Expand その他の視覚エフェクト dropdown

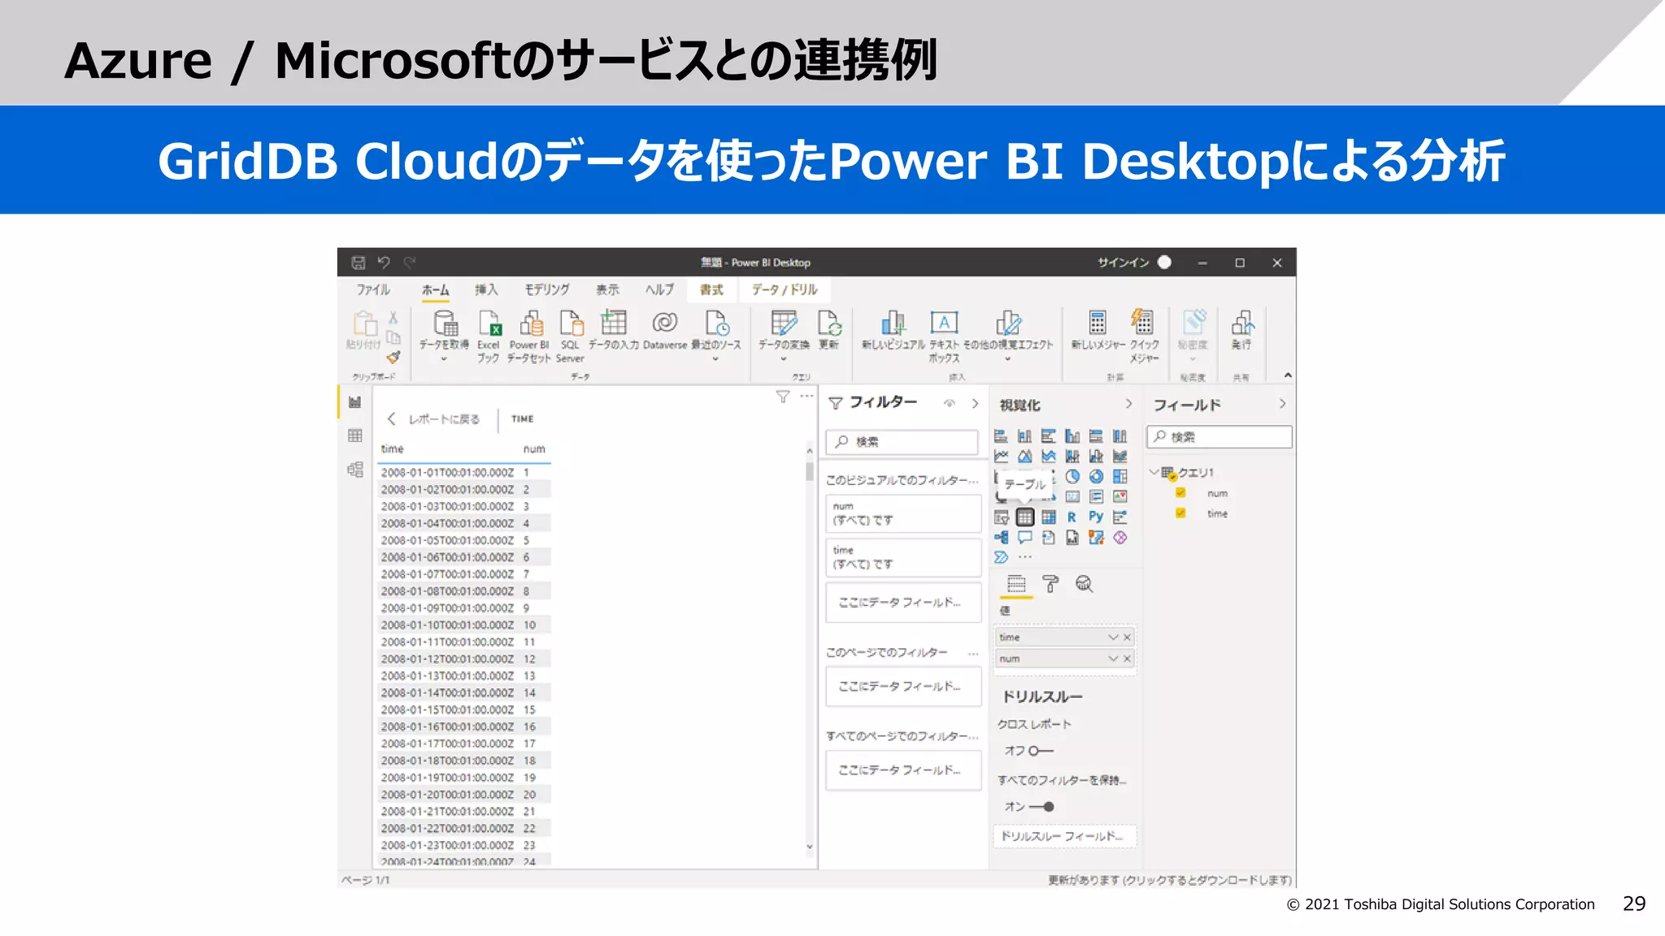tap(1008, 358)
